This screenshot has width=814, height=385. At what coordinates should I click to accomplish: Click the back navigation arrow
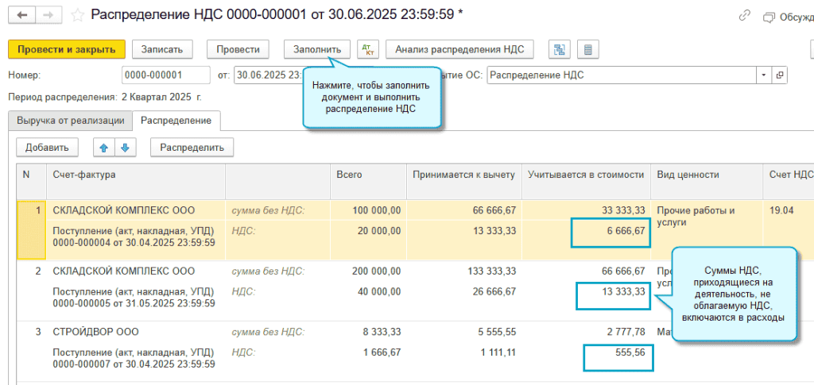click(24, 15)
